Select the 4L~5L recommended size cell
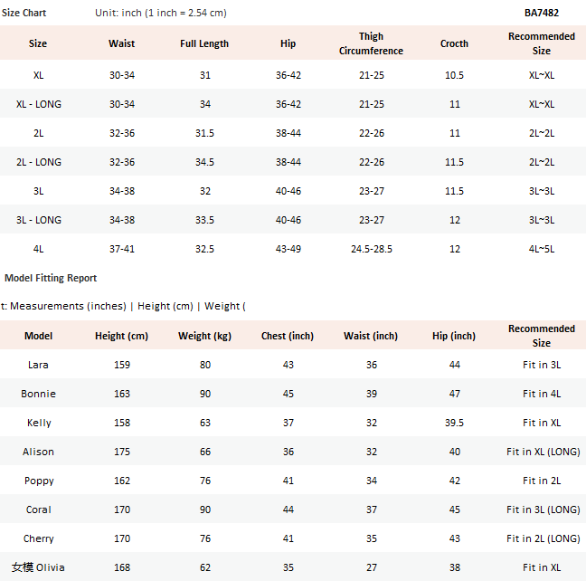Viewport: 586px width, 581px height. point(541,249)
